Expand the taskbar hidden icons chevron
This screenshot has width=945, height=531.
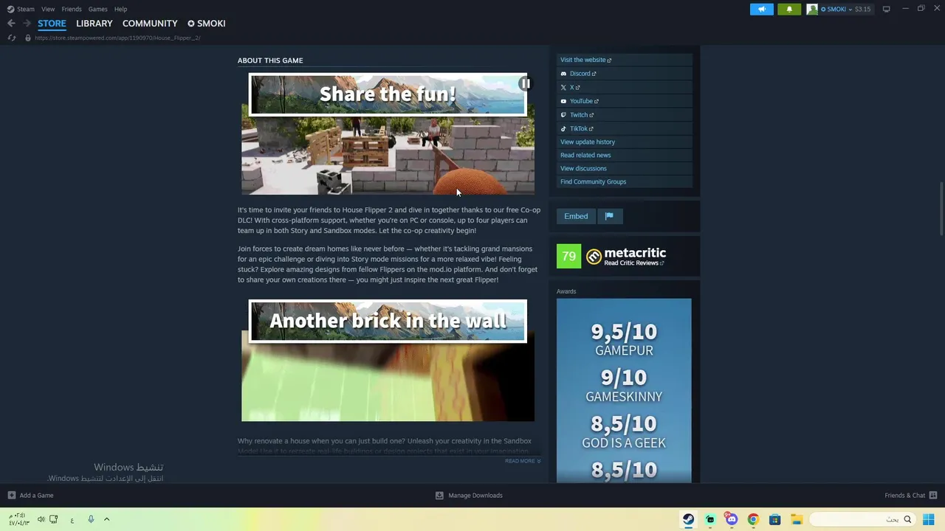coord(106,519)
